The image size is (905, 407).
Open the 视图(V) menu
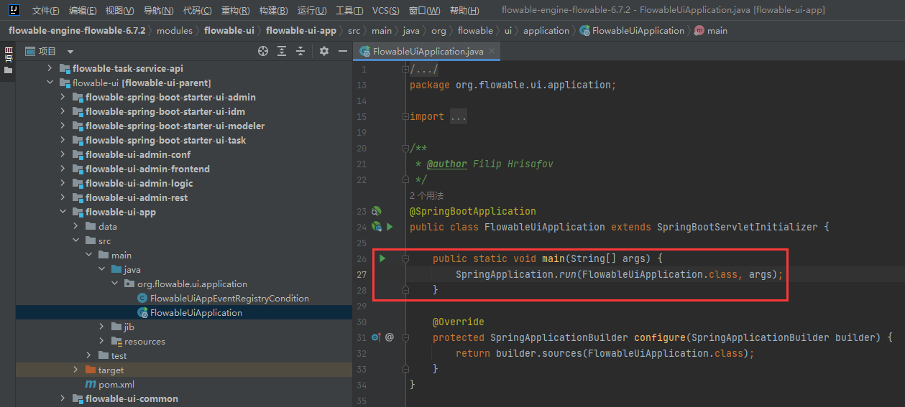(119, 11)
